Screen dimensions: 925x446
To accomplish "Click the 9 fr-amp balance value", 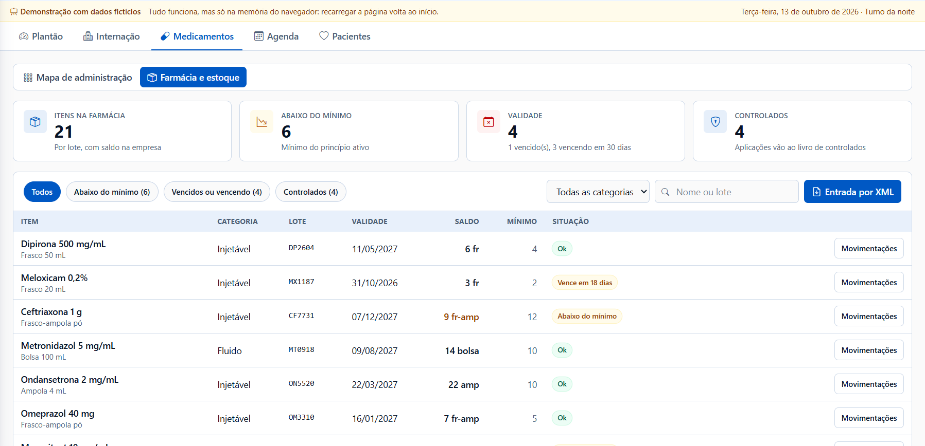I will (461, 317).
